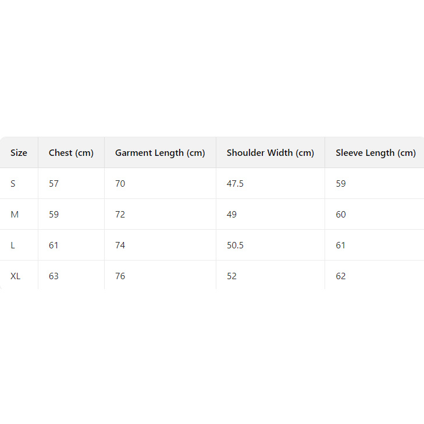Select sleeve length value 62
The width and height of the screenshot is (424, 424).
[x=341, y=276]
